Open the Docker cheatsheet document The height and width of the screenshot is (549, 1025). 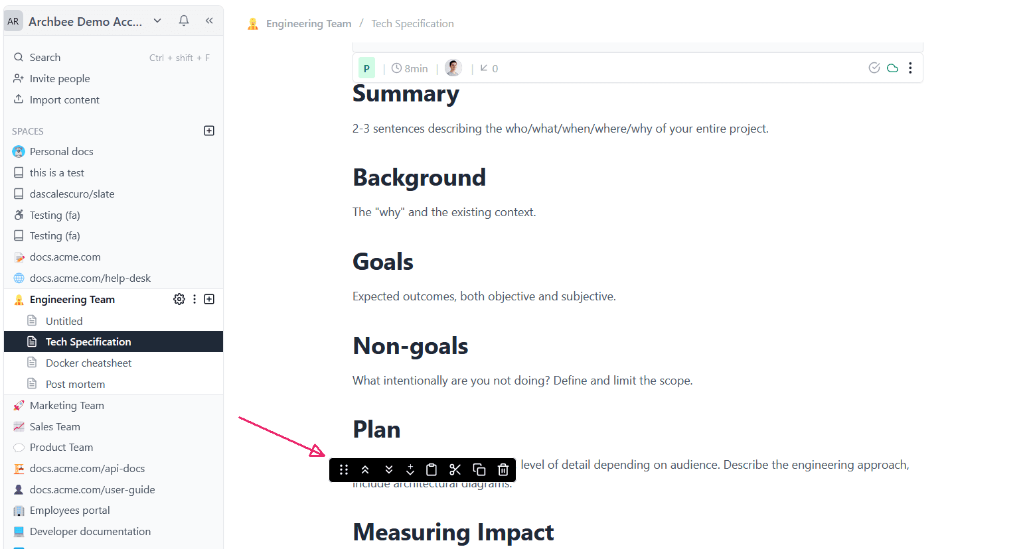coord(88,363)
